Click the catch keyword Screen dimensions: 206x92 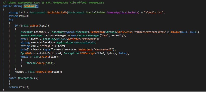(13, 78)
